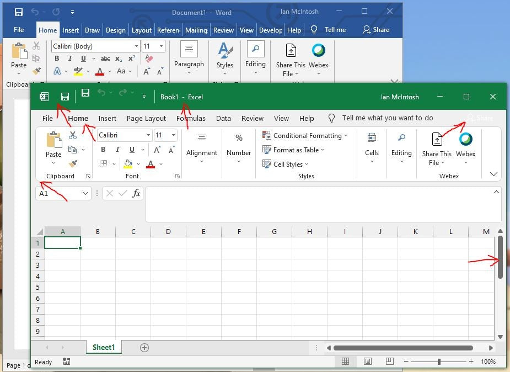The height and width of the screenshot is (372, 510).
Task: Open the Review tab in Excel
Action: (253, 118)
